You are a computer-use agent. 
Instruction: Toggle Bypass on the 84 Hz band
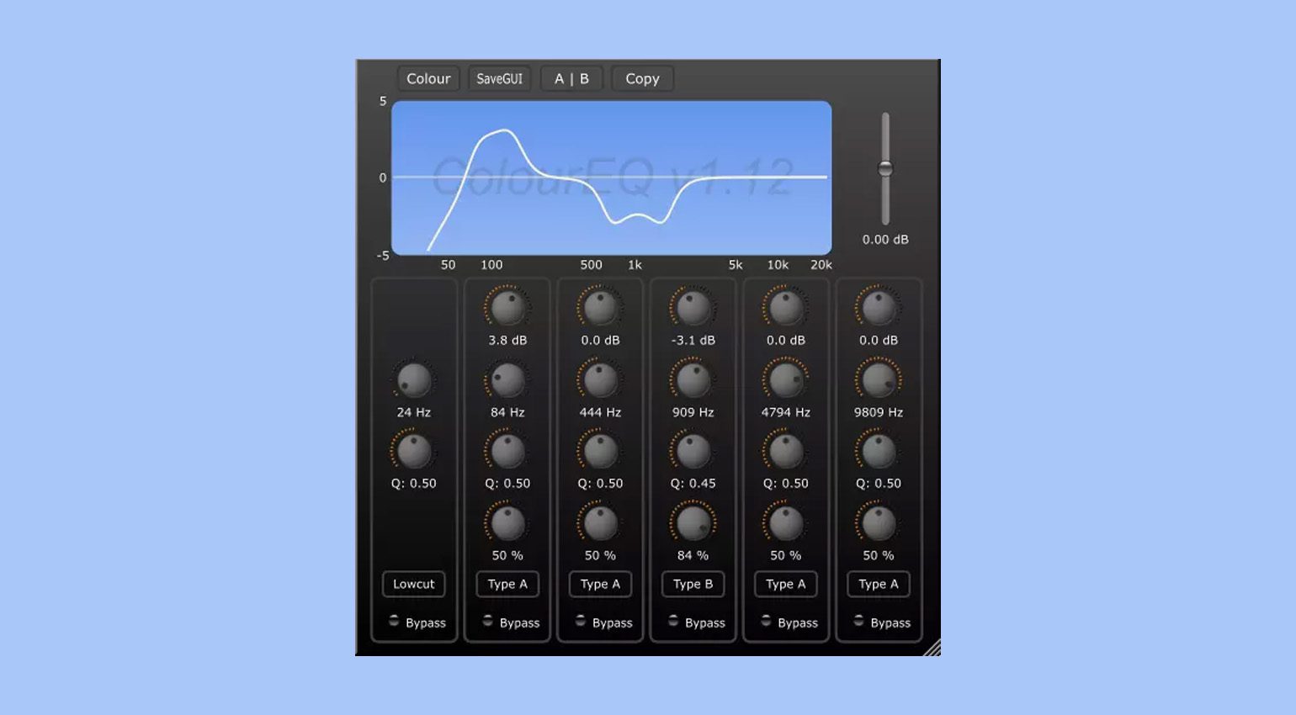[487, 621]
